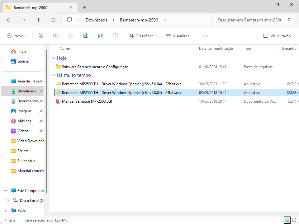Open Video Download folder in sidebar

(27, 141)
